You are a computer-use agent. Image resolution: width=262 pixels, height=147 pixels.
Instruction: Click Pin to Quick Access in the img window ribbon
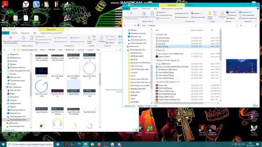(x=11, y=40)
